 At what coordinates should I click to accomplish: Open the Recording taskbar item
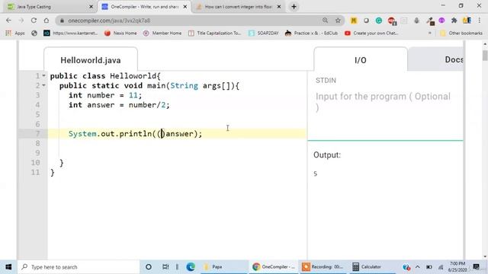pyautogui.click(x=323, y=267)
